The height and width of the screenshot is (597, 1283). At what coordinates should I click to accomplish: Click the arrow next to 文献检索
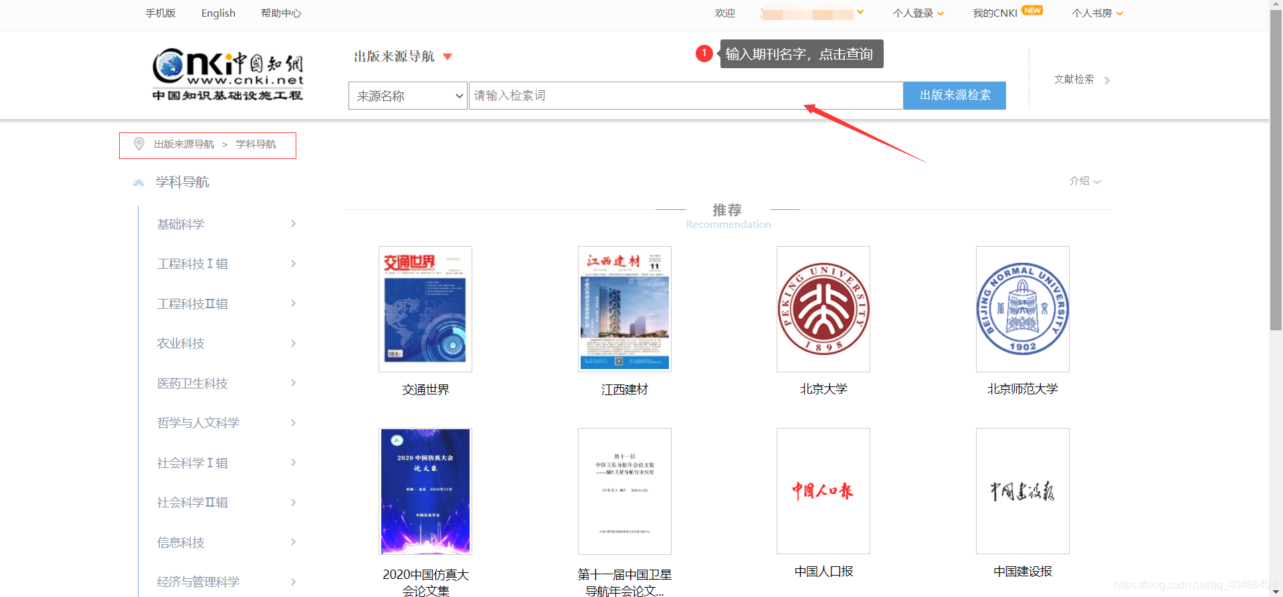1107,80
